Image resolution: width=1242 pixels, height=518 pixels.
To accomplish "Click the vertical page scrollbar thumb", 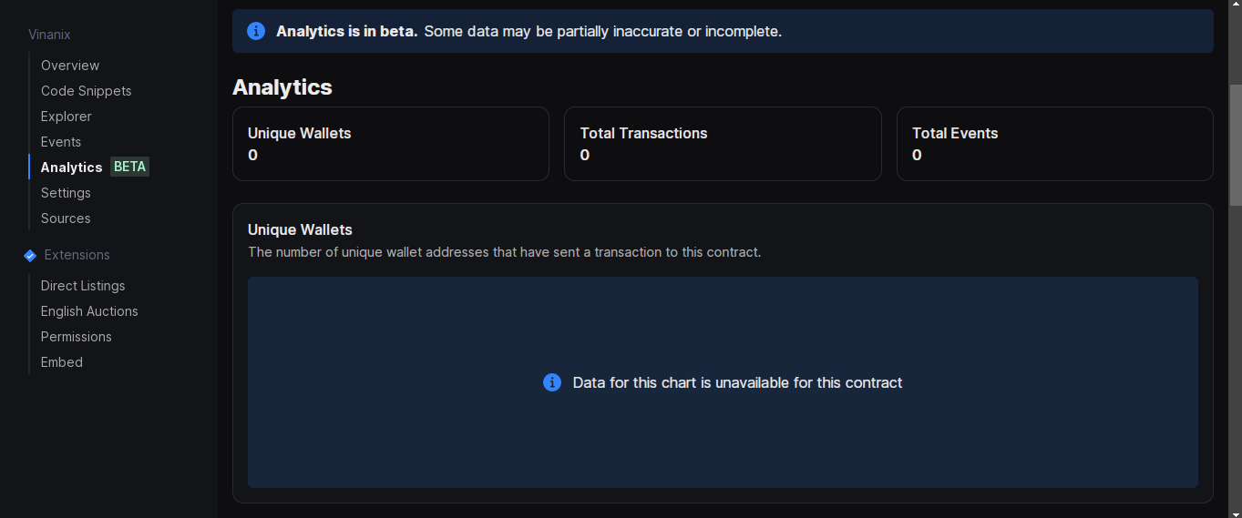I will (1236, 145).
